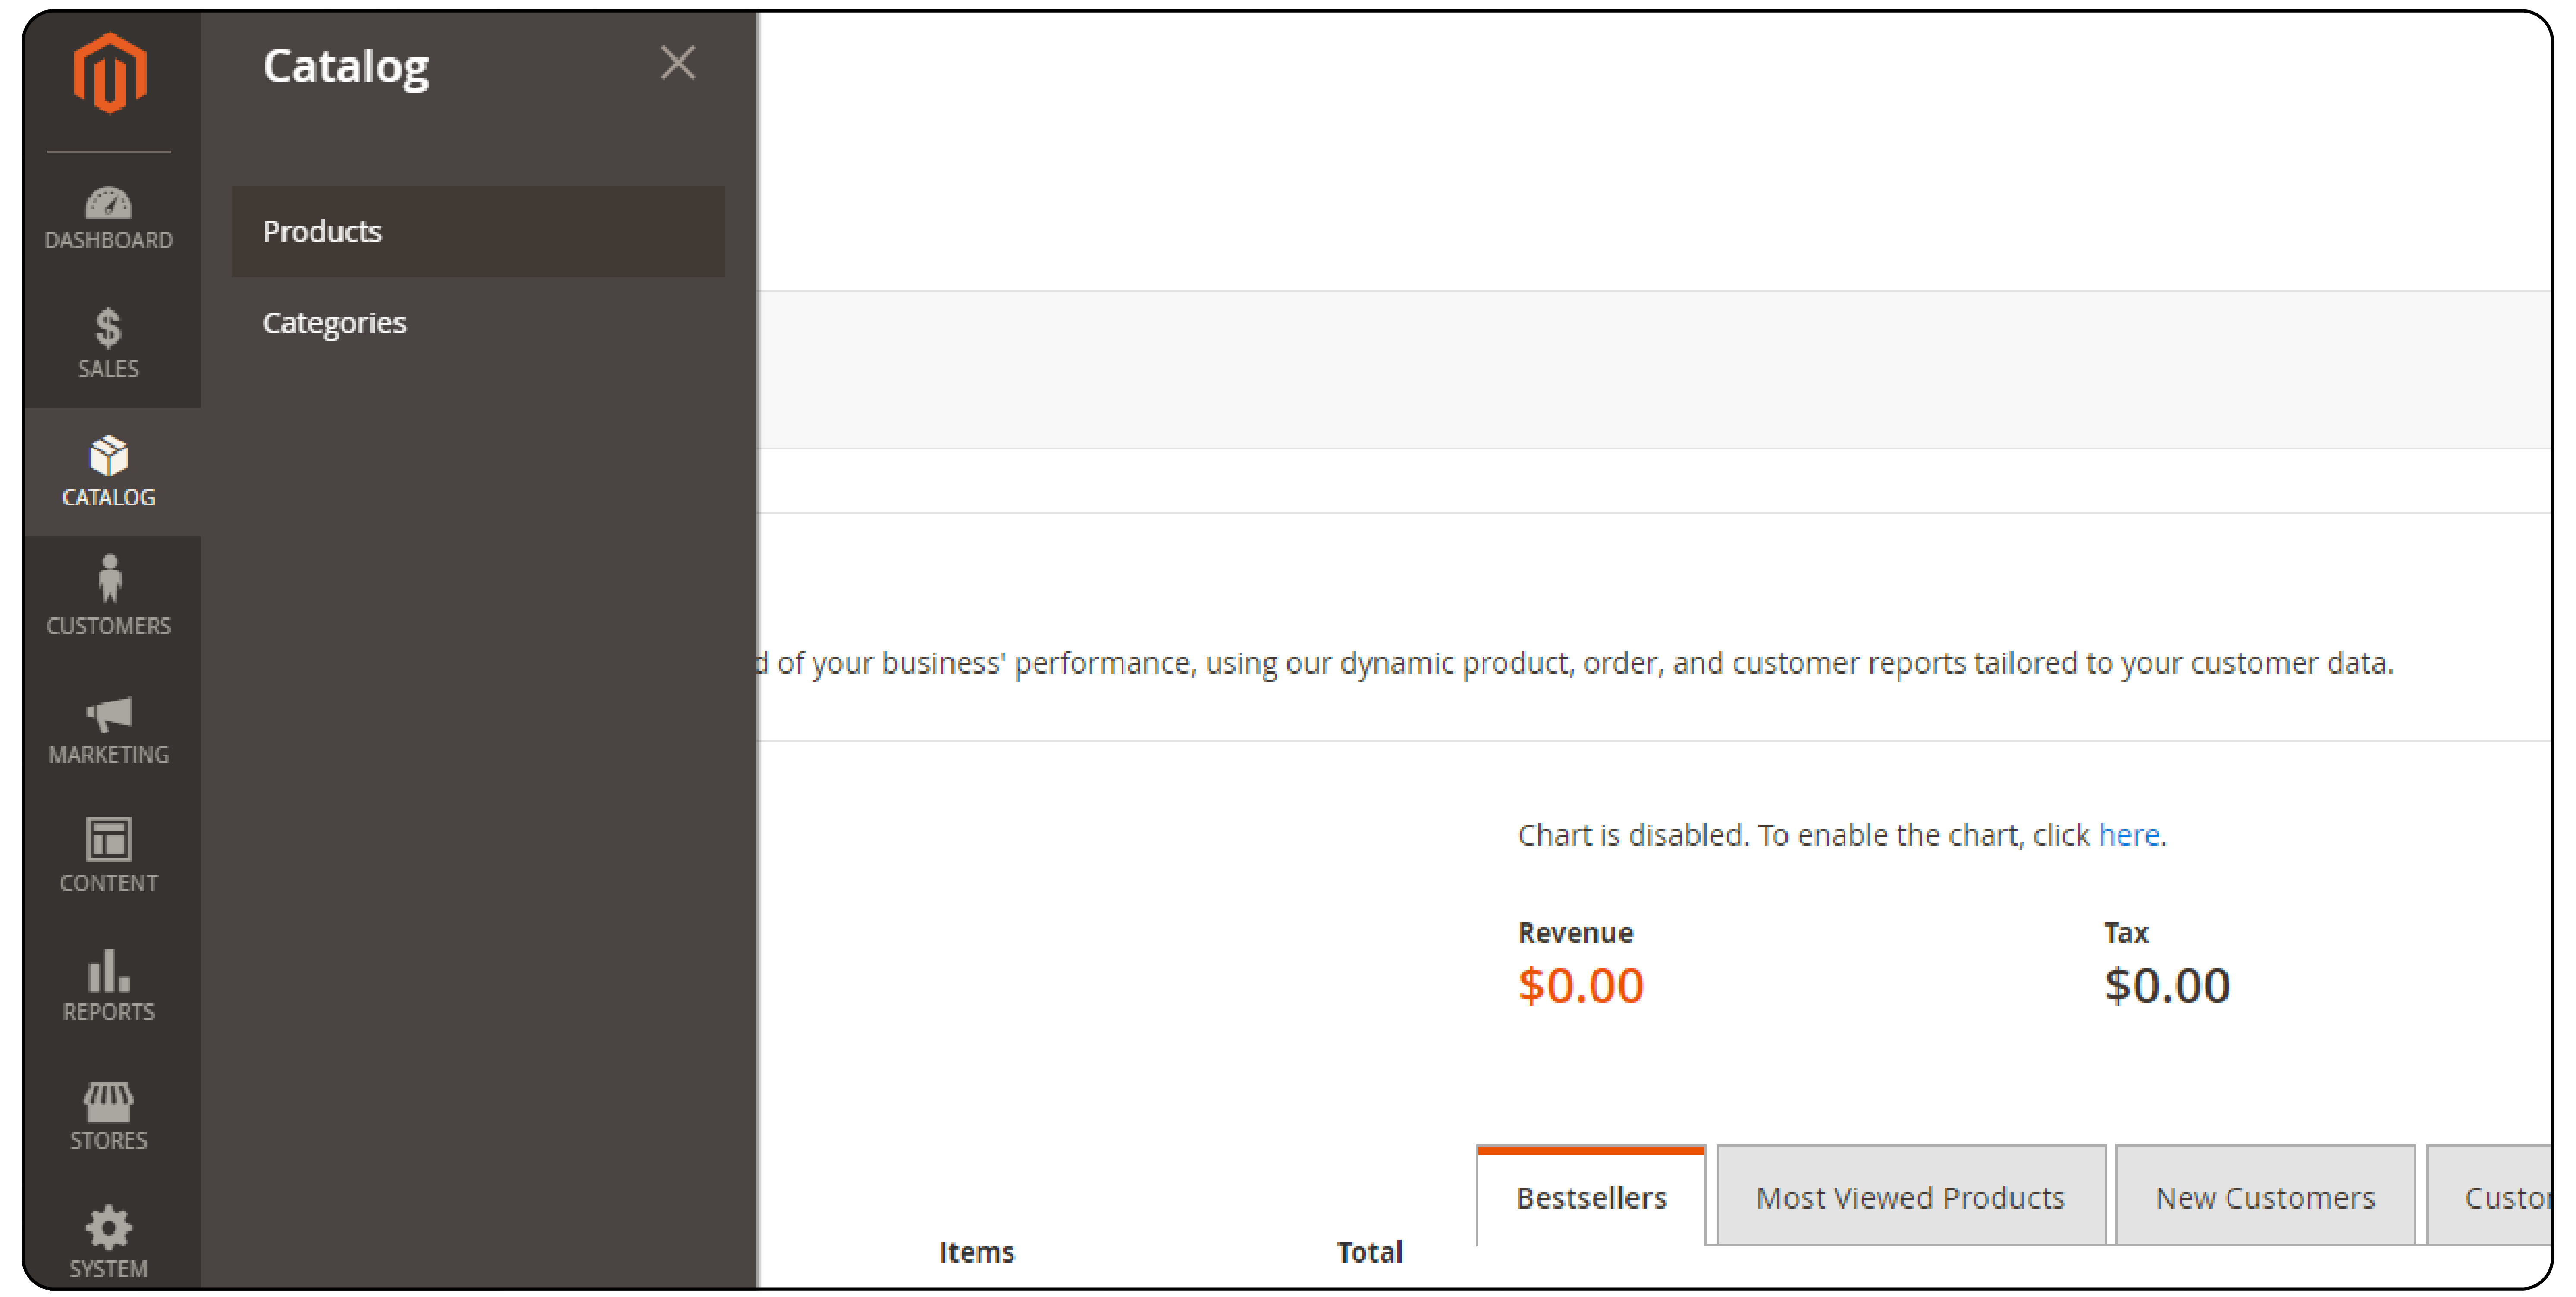
Task: Choose Products in the Catalog menu
Action: coord(478,231)
